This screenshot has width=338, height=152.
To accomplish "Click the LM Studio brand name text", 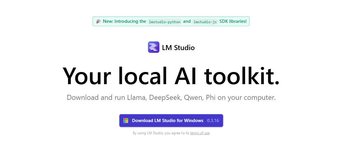I will point(178,47).
